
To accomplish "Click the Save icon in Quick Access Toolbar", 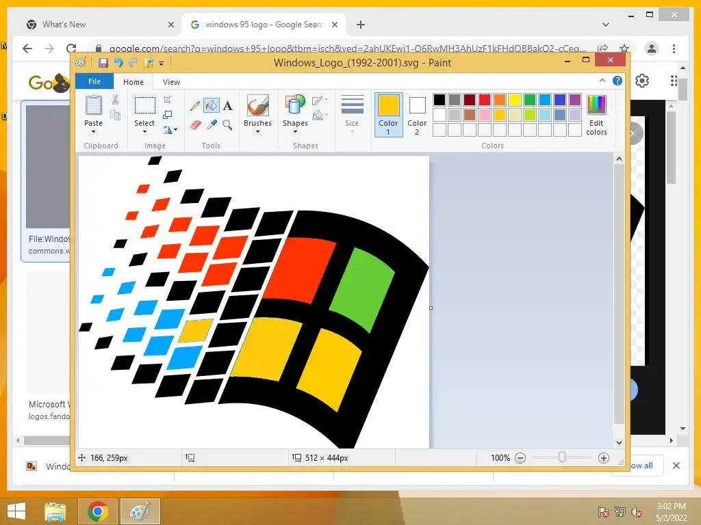I will [x=103, y=62].
